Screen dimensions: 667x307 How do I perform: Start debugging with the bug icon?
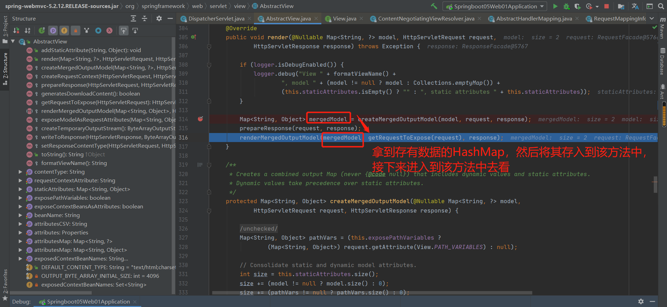pyautogui.click(x=566, y=6)
